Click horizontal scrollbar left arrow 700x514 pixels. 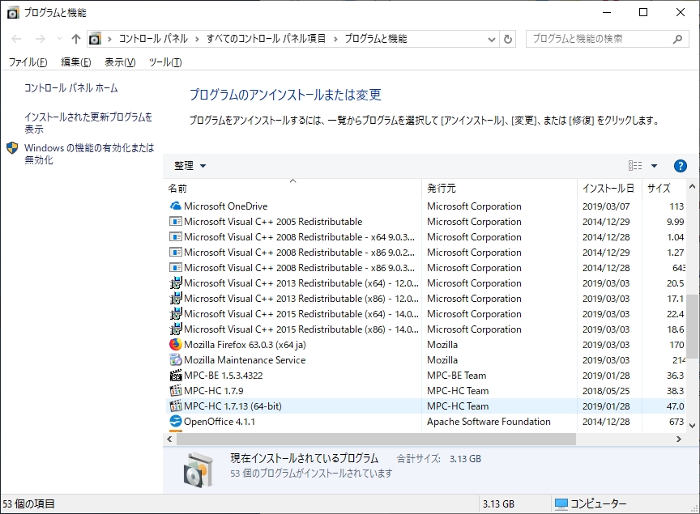click(169, 439)
